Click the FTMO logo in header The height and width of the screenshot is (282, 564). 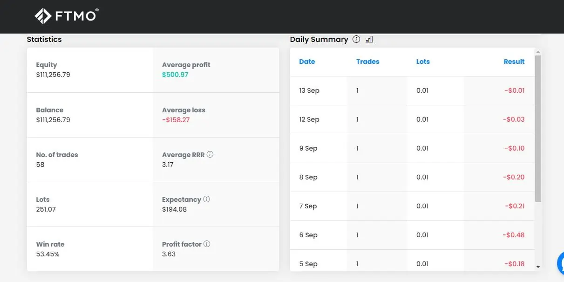click(66, 16)
